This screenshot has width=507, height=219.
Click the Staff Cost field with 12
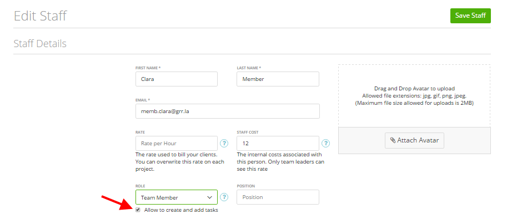[x=278, y=143]
